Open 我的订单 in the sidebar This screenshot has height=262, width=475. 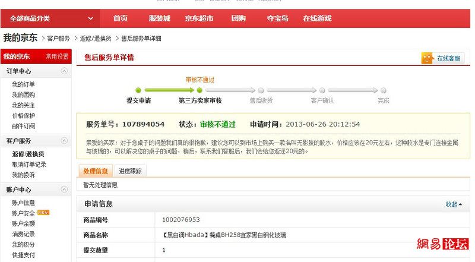point(23,84)
